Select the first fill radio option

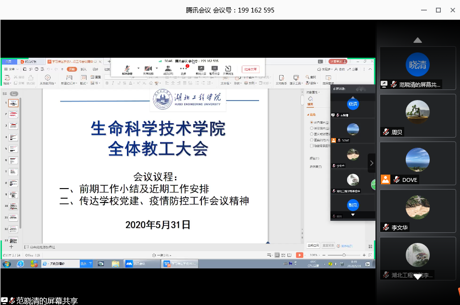(x=311, y=123)
